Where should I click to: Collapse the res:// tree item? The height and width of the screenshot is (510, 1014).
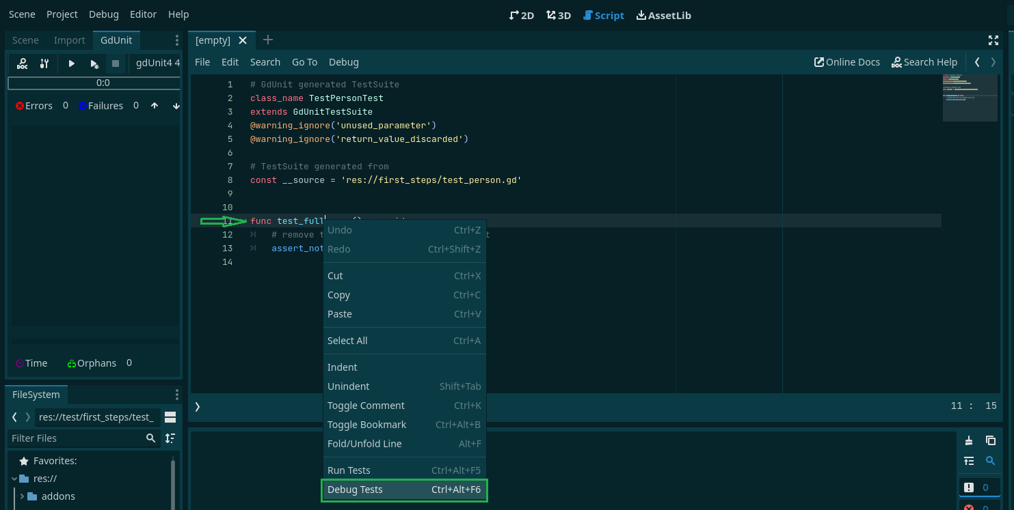click(x=14, y=478)
